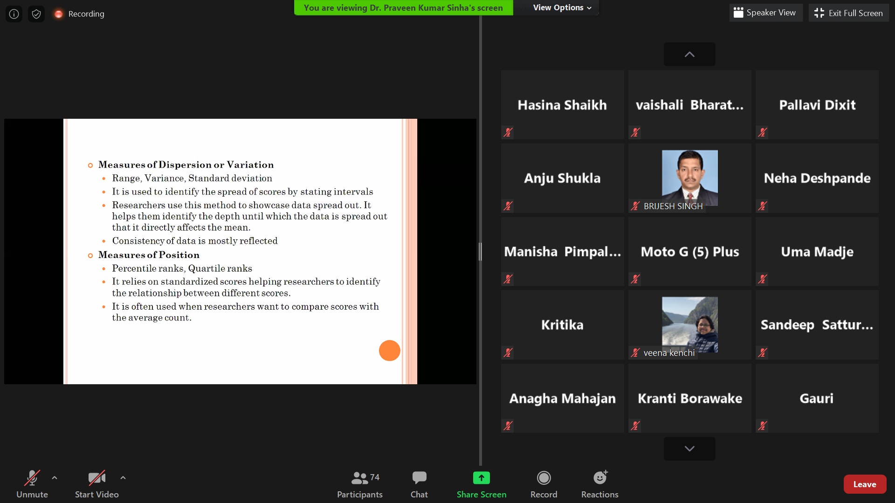The width and height of the screenshot is (895, 503).
Task: Open the Participants panel
Action: (x=359, y=484)
